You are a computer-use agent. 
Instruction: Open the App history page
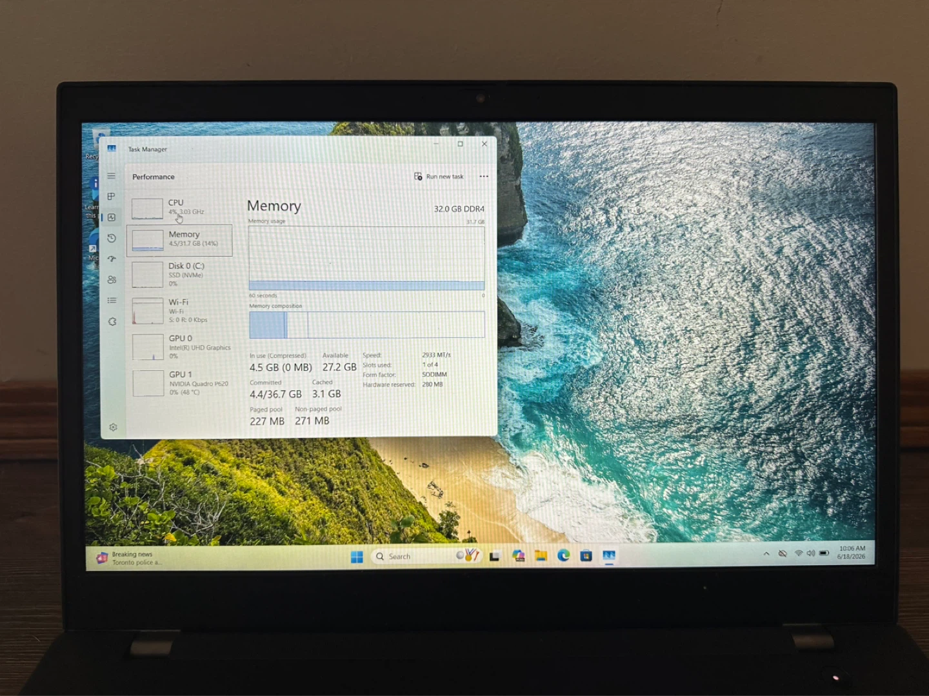click(112, 238)
